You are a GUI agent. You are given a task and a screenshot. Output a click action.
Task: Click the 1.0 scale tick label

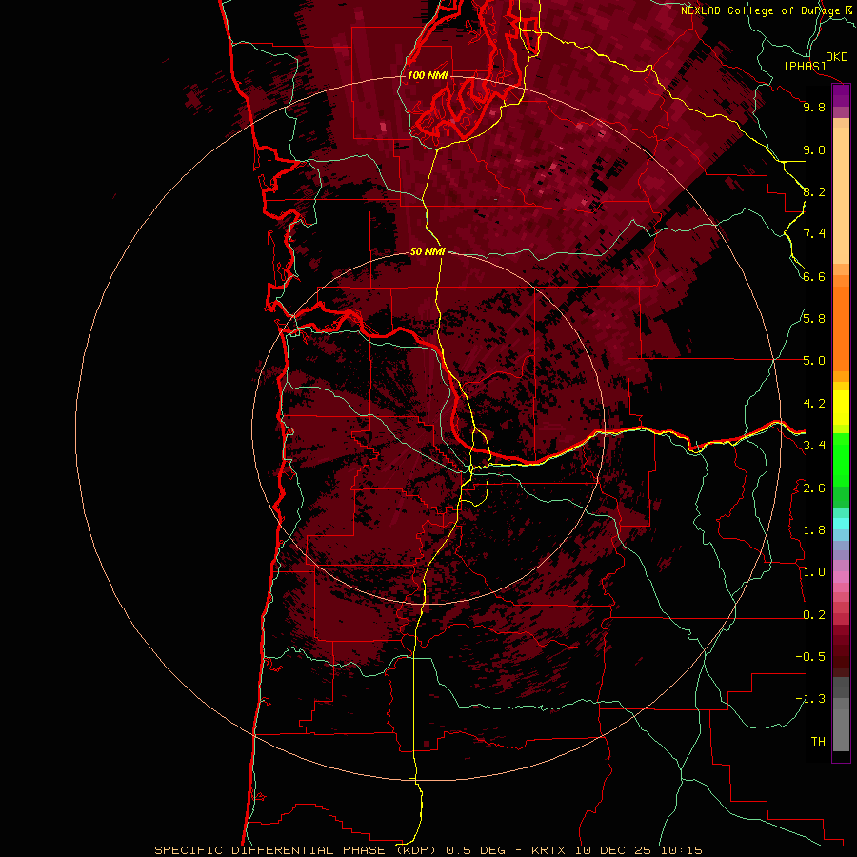[x=814, y=572]
